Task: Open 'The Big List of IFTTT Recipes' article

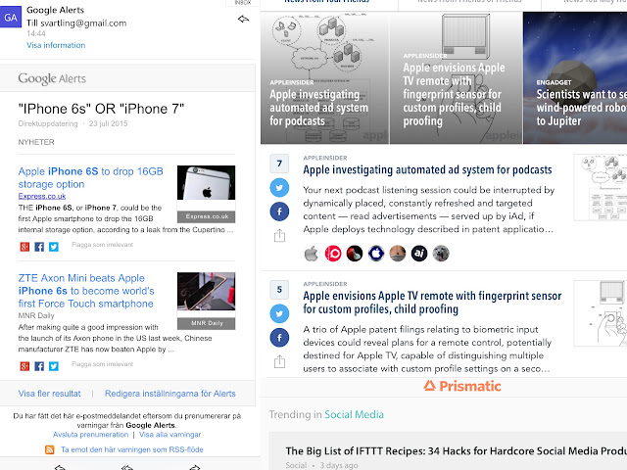Action: pos(457,451)
